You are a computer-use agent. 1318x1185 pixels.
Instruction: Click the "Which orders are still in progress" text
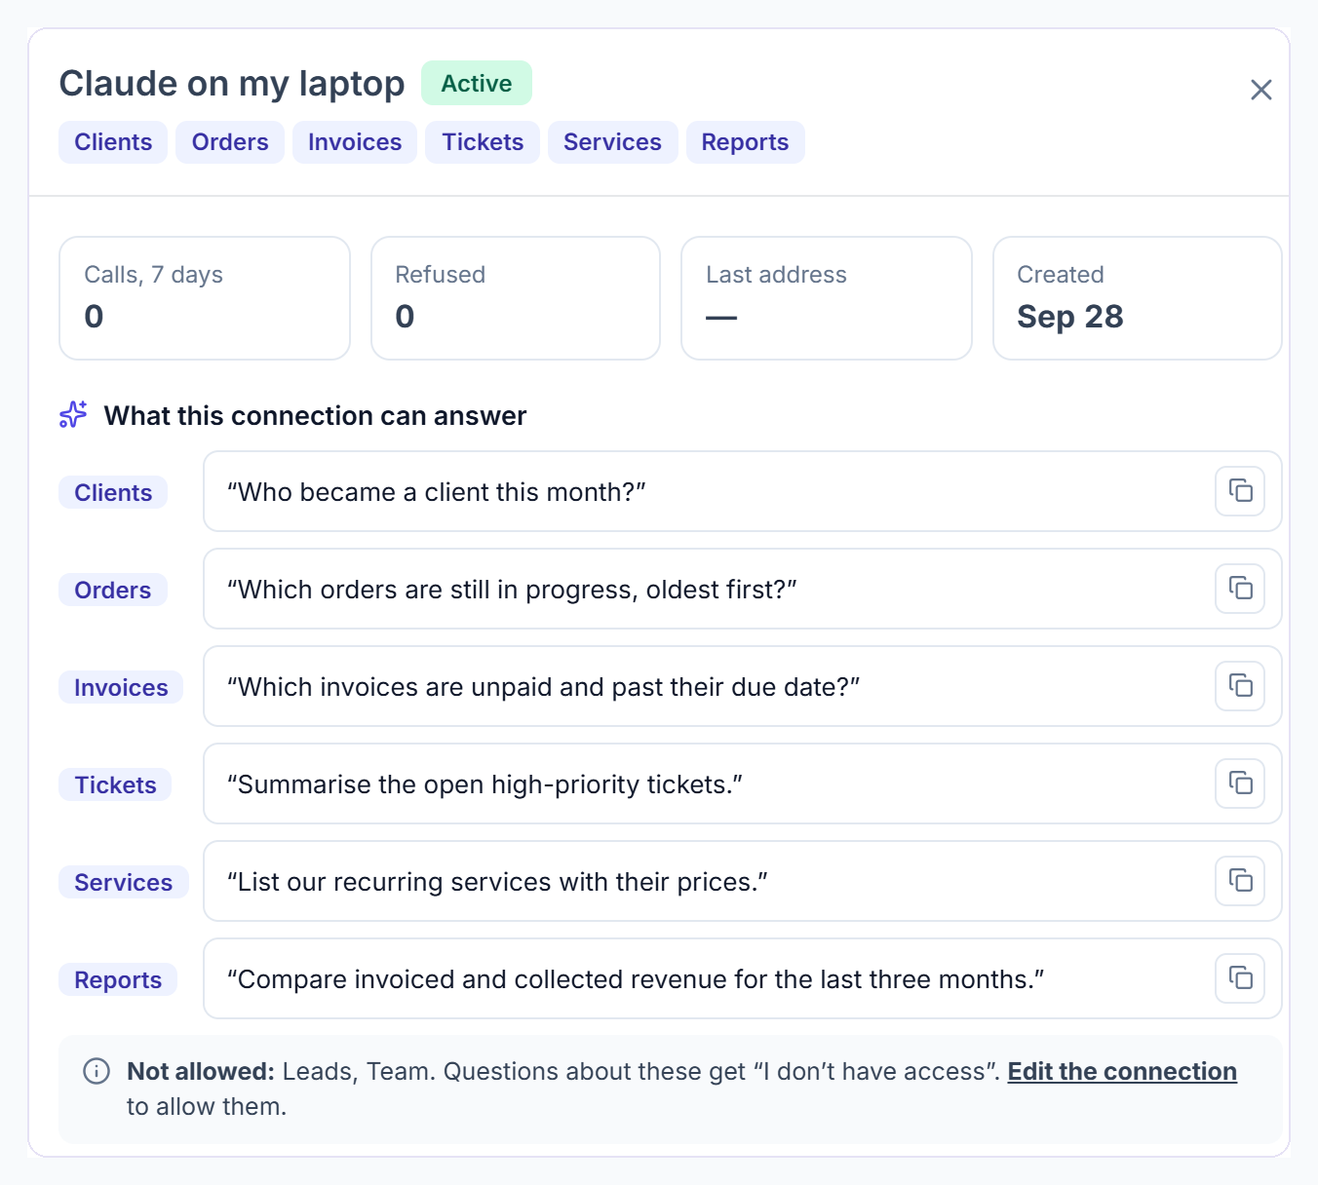click(x=512, y=590)
